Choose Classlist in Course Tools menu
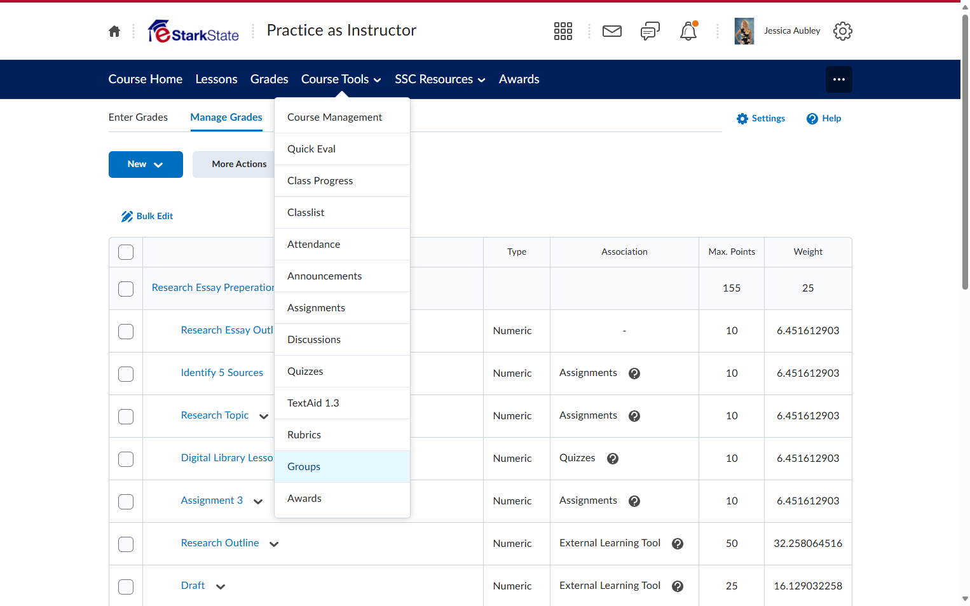 (x=342, y=213)
